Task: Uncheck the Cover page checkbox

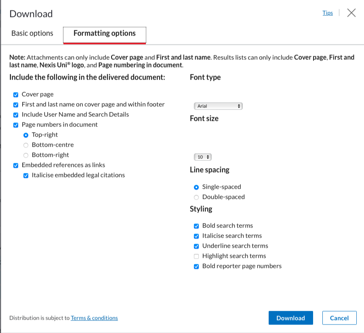Action: (16, 95)
